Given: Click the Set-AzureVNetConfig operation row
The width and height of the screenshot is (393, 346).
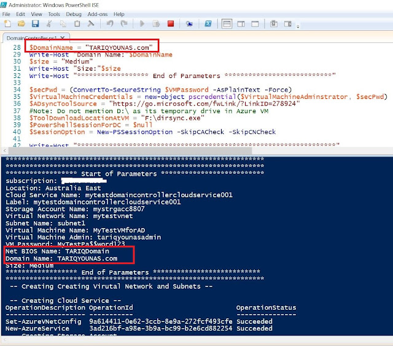Looking at the screenshot, I should point(139,321).
